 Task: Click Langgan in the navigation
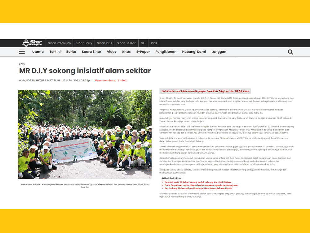pos(219,52)
